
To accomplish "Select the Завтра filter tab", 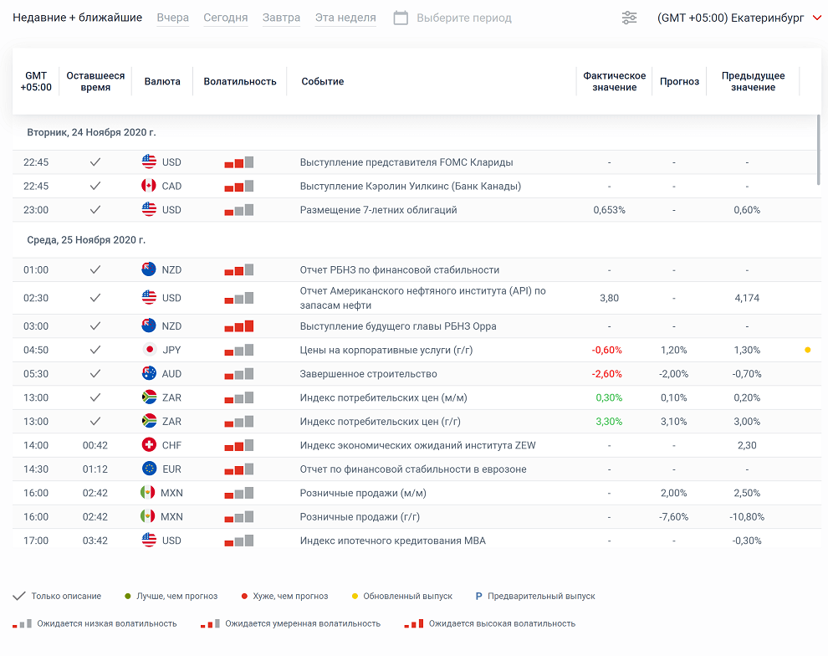I will (x=281, y=18).
